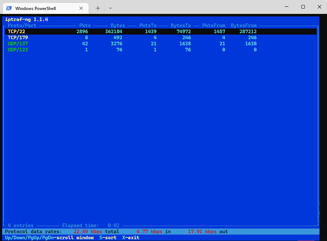Image resolution: width=327 pixels, height=241 pixels.
Task: Click the Protocol data rates label
Action: tap(33, 231)
